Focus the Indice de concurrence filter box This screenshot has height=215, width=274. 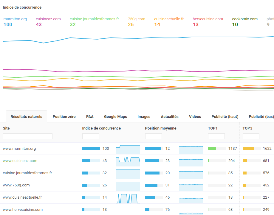(90, 136)
